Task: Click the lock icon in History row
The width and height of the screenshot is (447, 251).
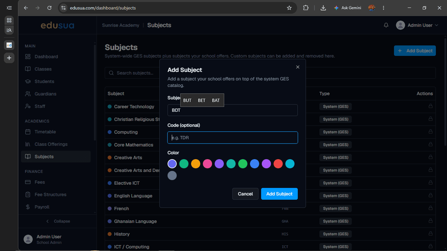Action: click(x=430, y=234)
